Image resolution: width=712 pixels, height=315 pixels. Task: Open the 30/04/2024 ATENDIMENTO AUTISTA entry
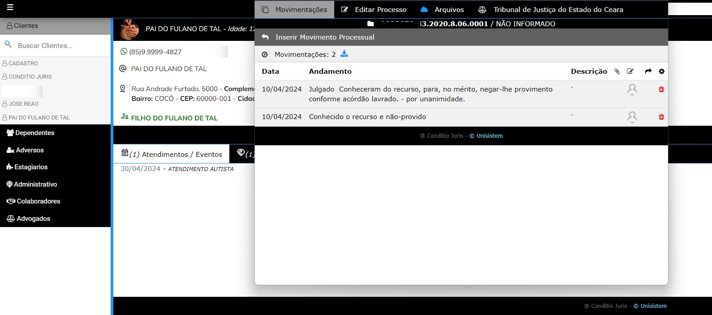click(x=177, y=169)
